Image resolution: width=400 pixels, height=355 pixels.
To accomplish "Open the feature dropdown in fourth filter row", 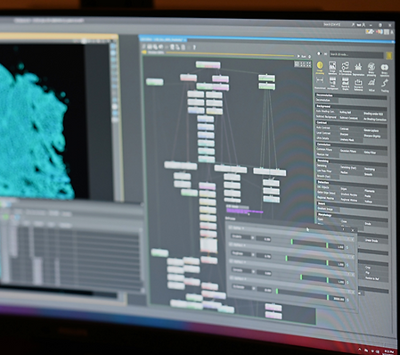I will coord(243,288).
